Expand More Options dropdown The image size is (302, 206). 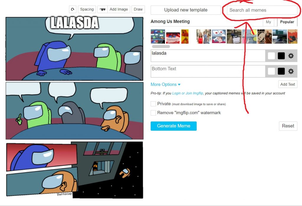pyautogui.click(x=165, y=84)
